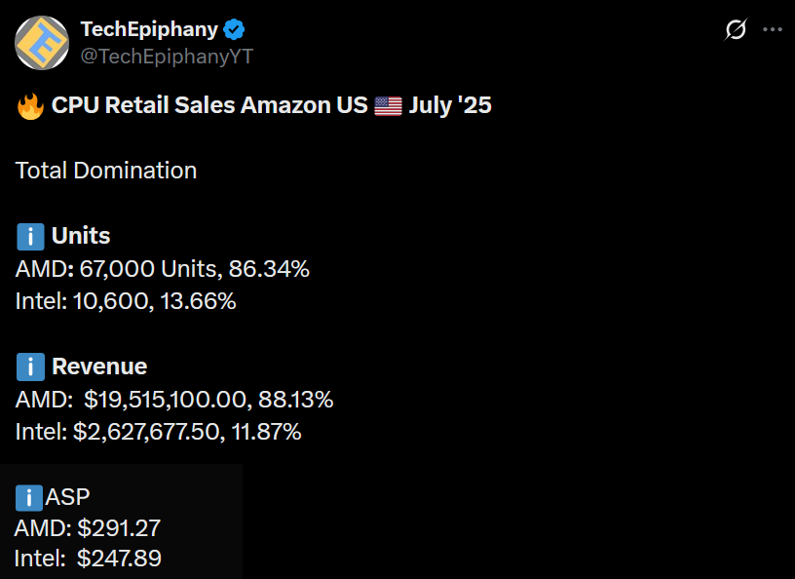Screen dimensions: 795x579
Task: Click the AMD $291.27 ASP line
Action: point(88,529)
